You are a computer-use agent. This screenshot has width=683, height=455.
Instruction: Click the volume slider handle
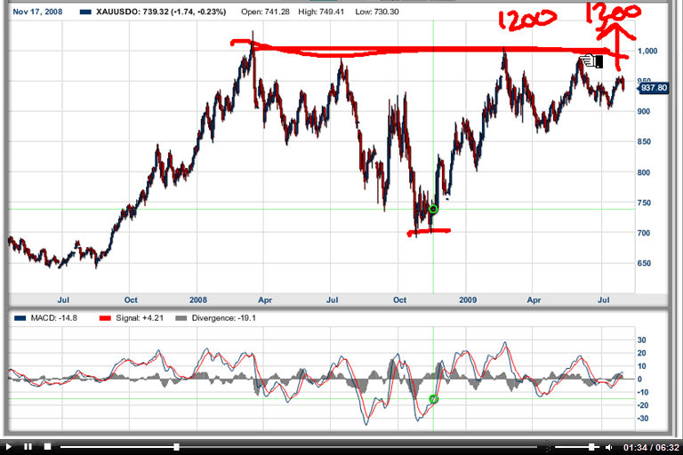(591, 447)
